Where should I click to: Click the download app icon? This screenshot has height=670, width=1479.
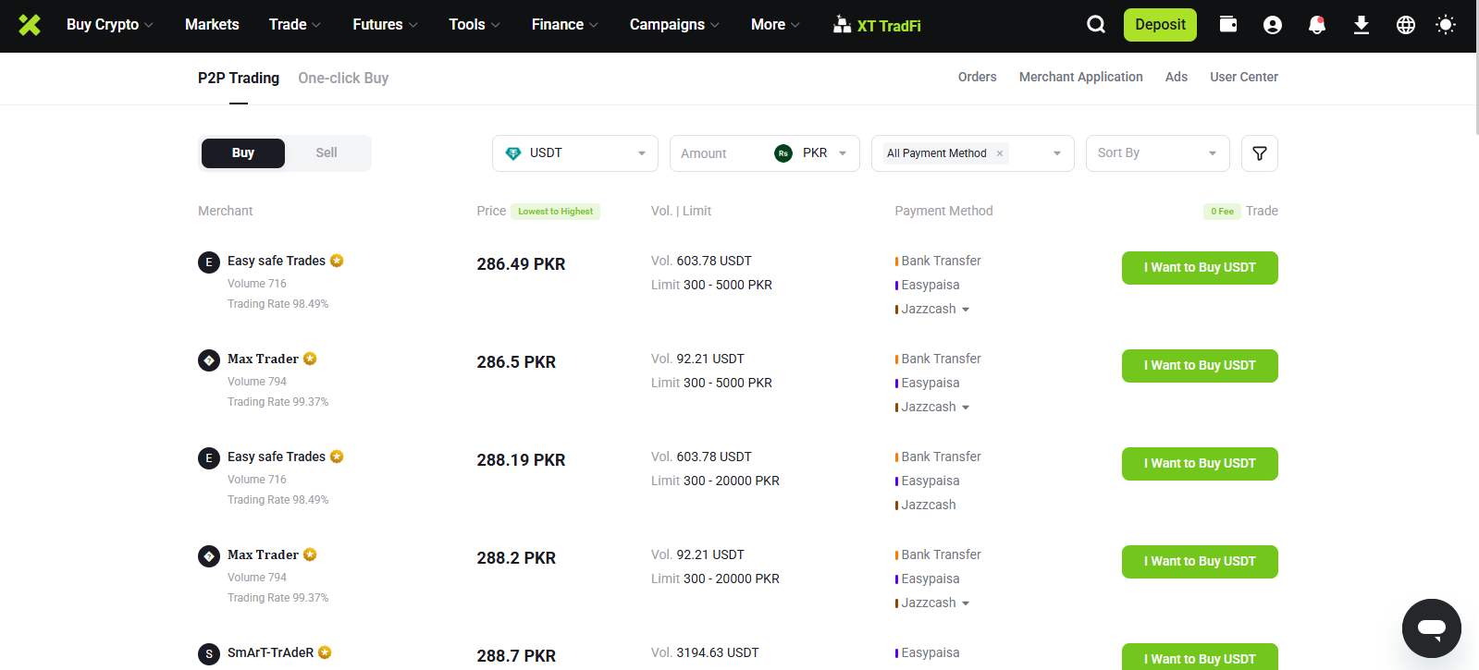coord(1362,25)
